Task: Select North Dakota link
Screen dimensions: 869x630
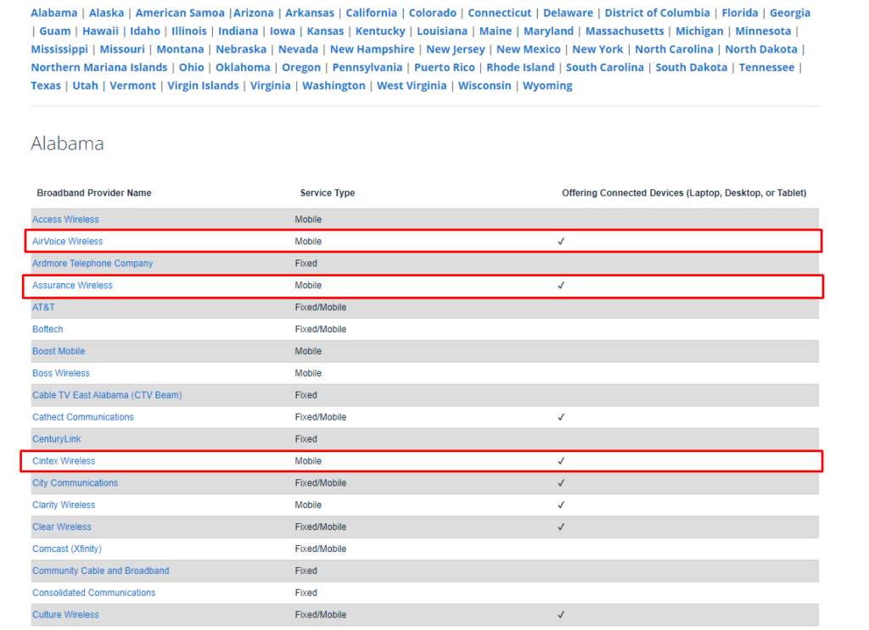Action: [x=761, y=49]
